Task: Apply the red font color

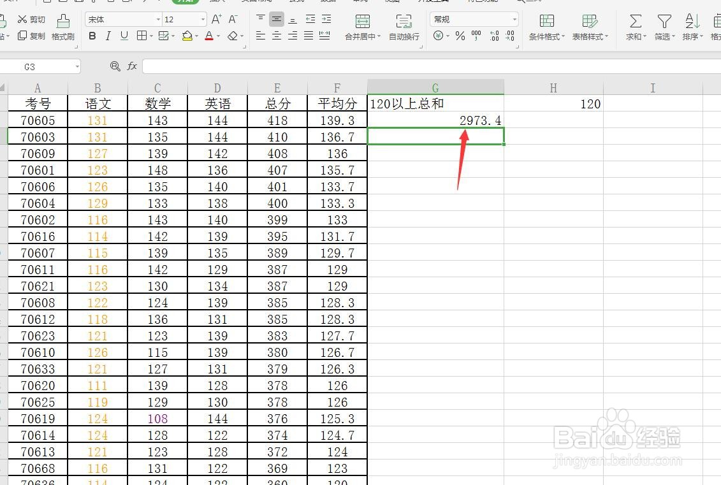Action: click(x=209, y=36)
